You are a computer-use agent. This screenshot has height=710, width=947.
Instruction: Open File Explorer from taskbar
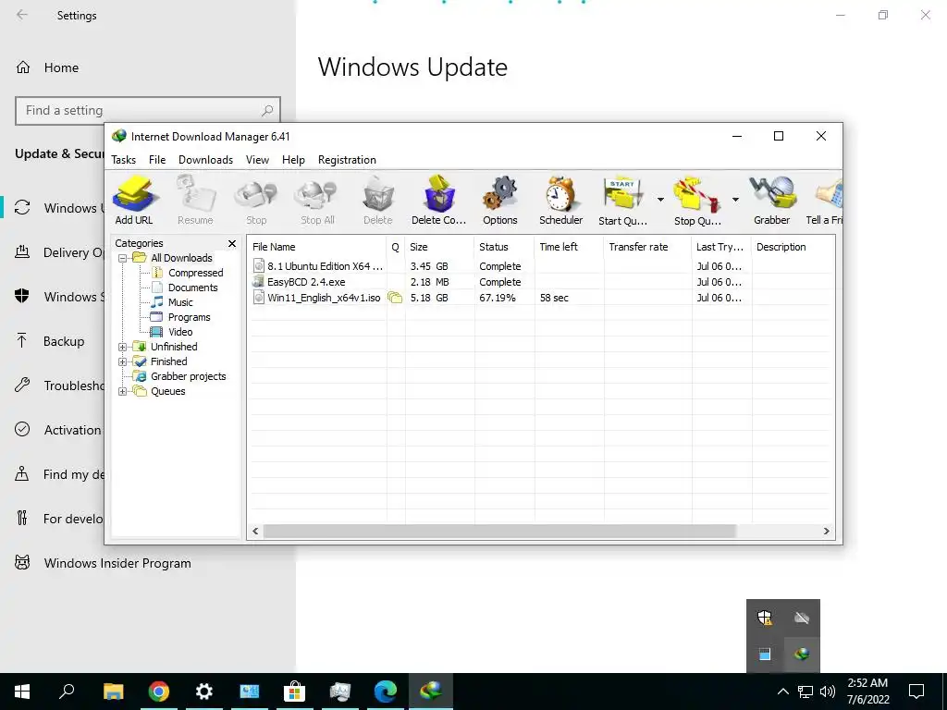click(x=114, y=692)
